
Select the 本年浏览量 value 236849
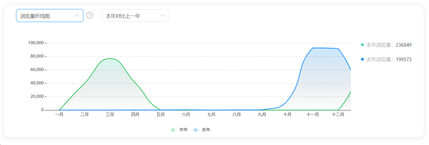(404, 45)
